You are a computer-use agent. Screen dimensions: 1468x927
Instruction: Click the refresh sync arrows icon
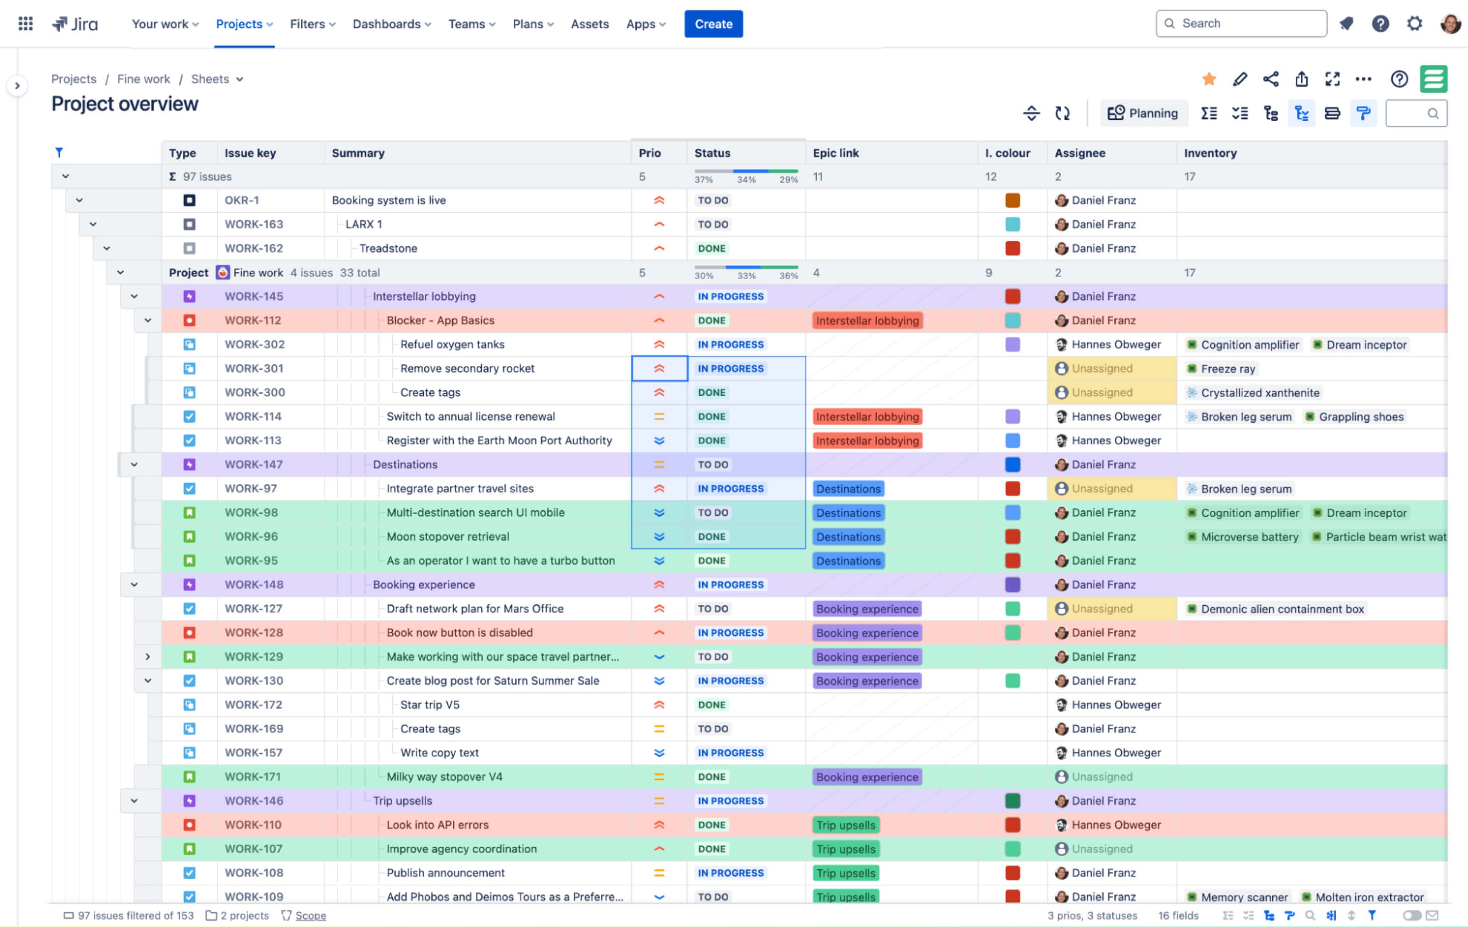point(1062,113)
